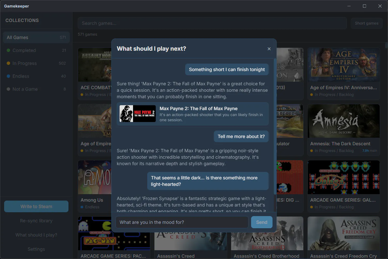Close the Gamekeeper window
This screenshot has height=259, width=388.
[380, 6]
